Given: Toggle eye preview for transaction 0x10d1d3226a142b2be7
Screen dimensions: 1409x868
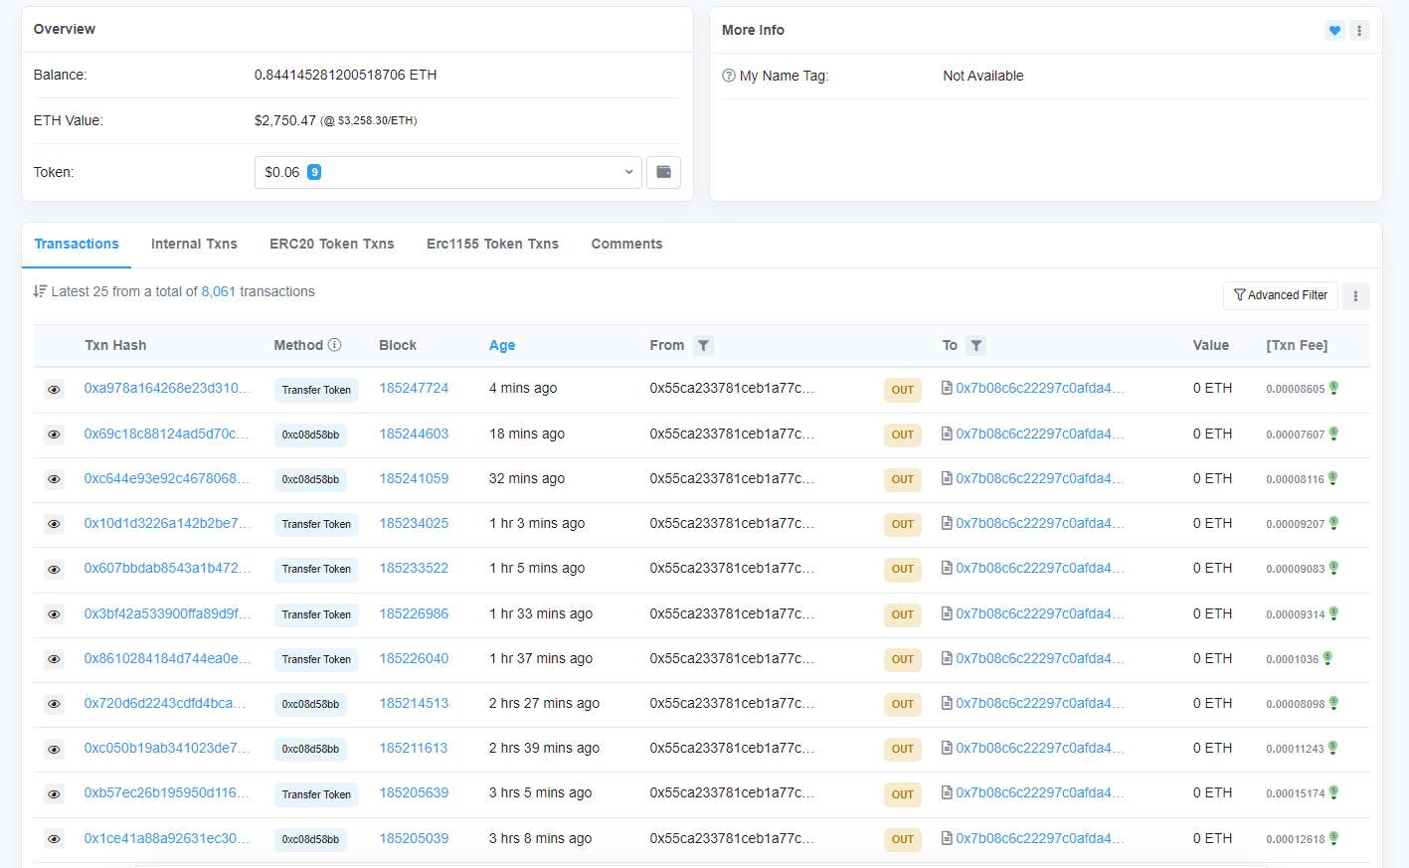Looking at the screenshot, I should [55, 524].
